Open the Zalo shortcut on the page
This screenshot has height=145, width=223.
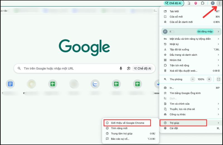point(95,84)
